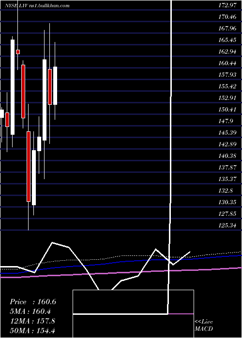The height and width of the screenshot is (338, 242).
Task: Click the 162.94 price axis label
Action: pos(227,52)
